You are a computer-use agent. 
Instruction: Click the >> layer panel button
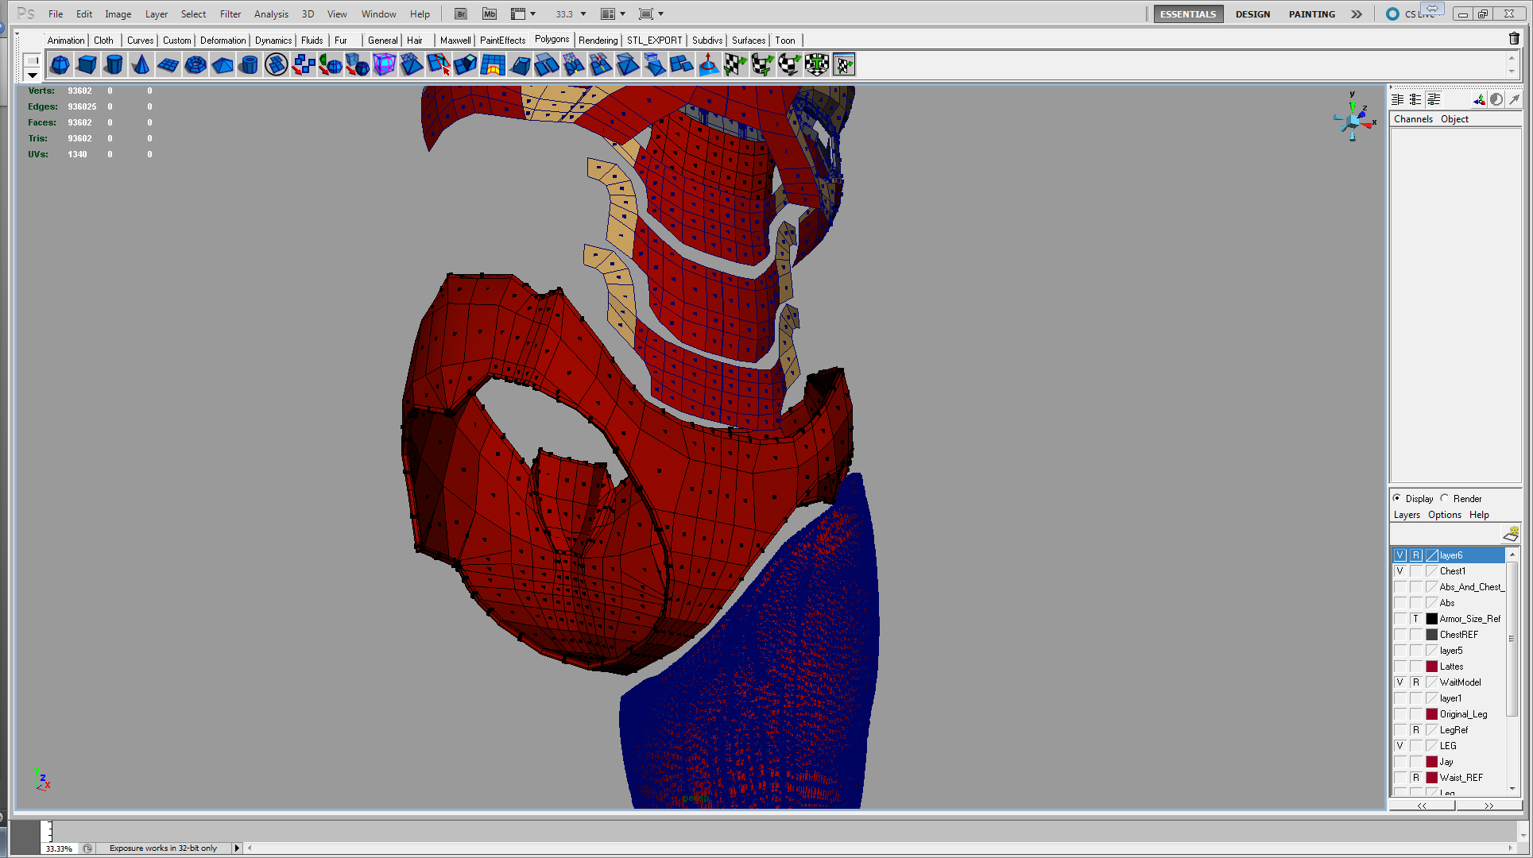coord(1488,805)
